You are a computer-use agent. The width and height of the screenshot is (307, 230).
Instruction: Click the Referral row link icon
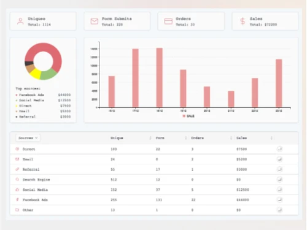pos(17,169)
